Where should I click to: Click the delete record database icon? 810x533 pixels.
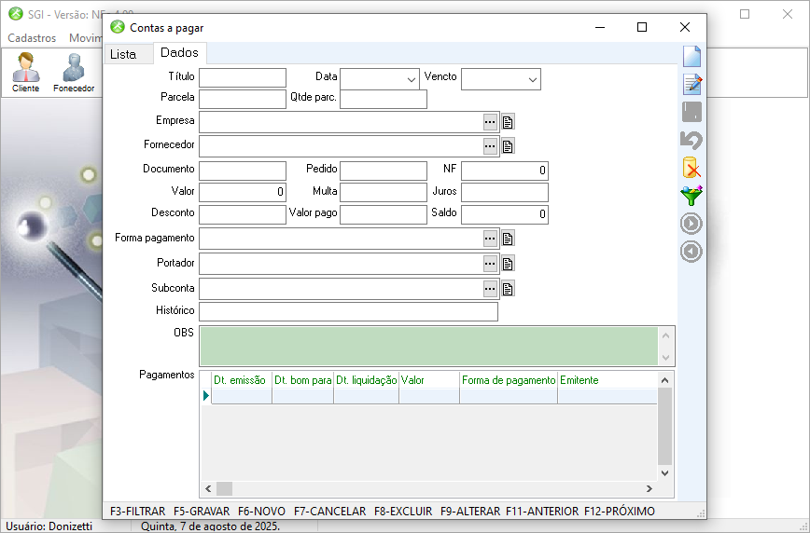[691, 168]
